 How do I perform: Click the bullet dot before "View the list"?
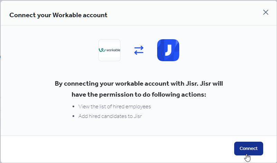coord(74,107)
